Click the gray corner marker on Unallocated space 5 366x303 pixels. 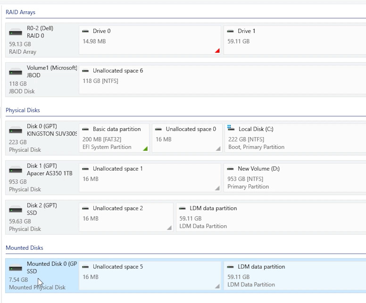coord(217,286)
